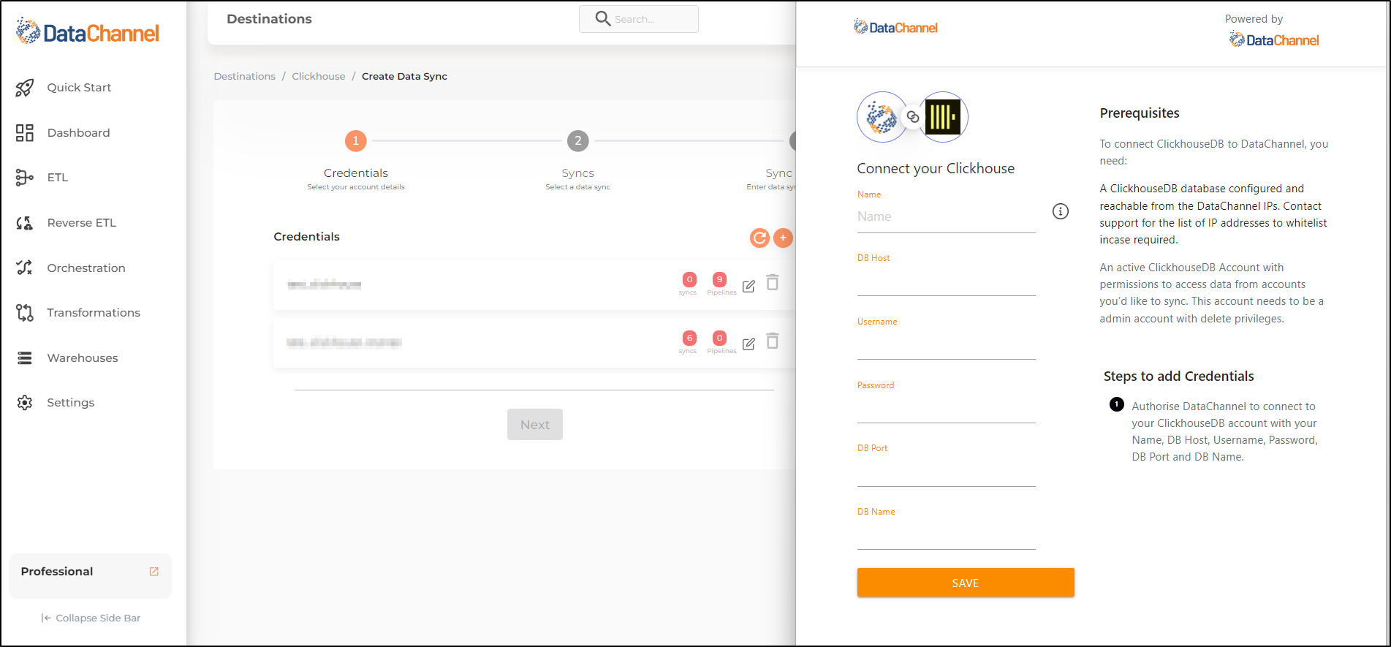The image size is (1391, 647).
Task: Click the search magnifier icon
Action: click(603, 18)
